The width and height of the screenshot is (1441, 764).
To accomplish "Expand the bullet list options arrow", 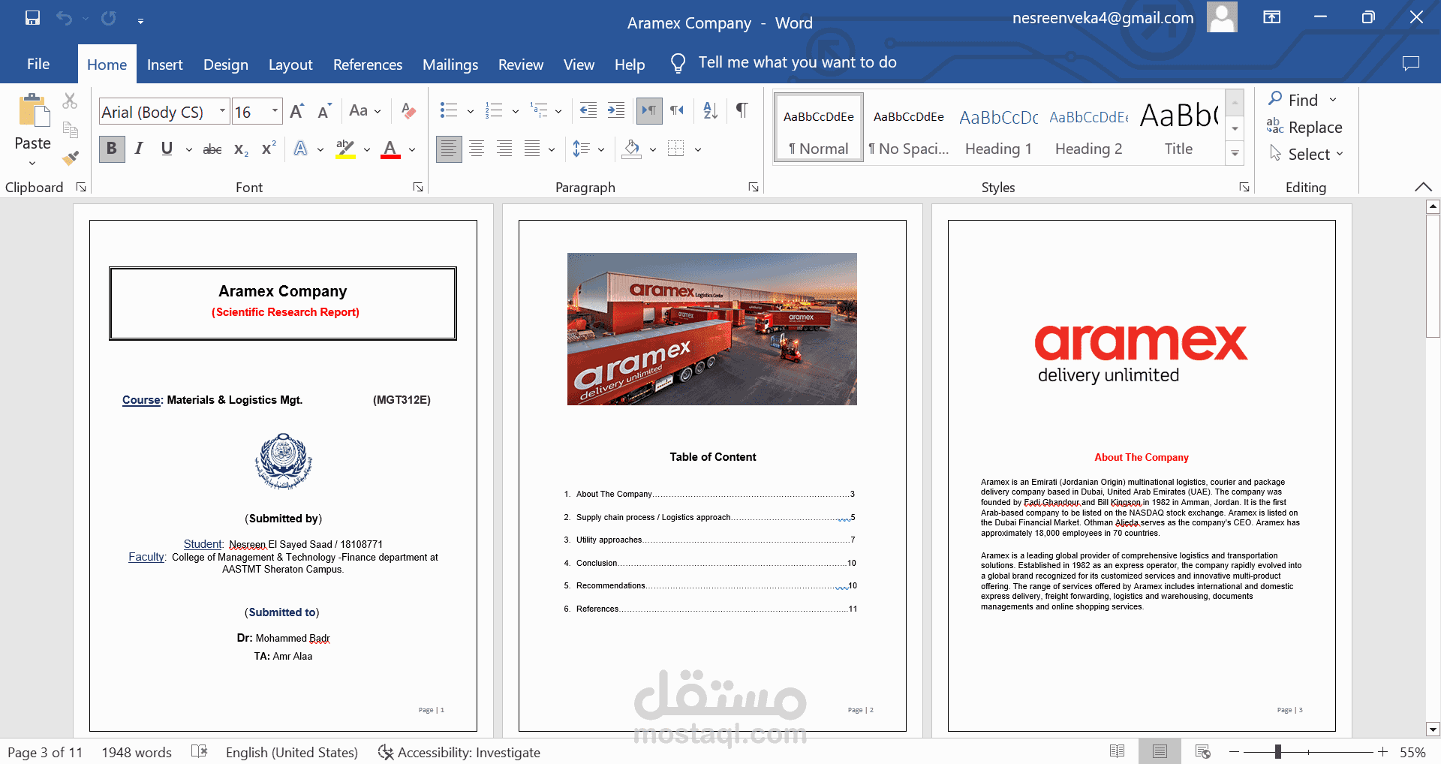I will pos(471,112).
